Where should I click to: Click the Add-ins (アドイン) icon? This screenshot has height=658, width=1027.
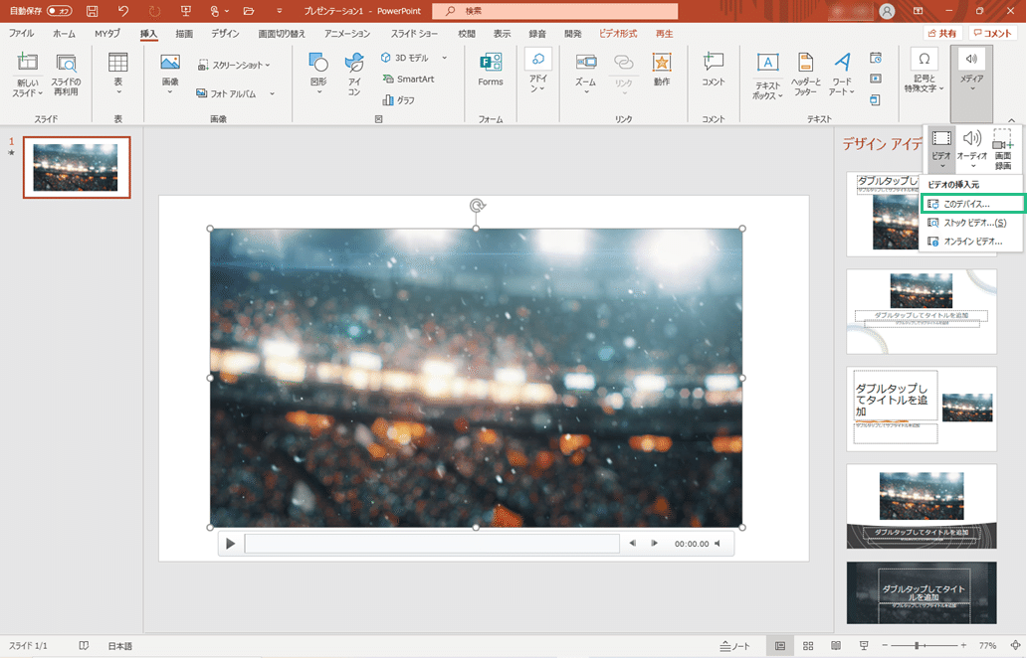pyautogui.click(x=537, y=60)
